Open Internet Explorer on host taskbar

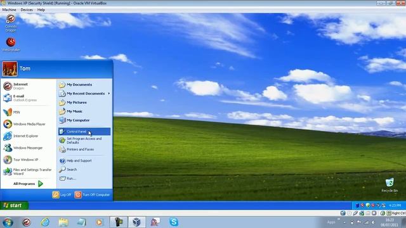tap(45, 222)
